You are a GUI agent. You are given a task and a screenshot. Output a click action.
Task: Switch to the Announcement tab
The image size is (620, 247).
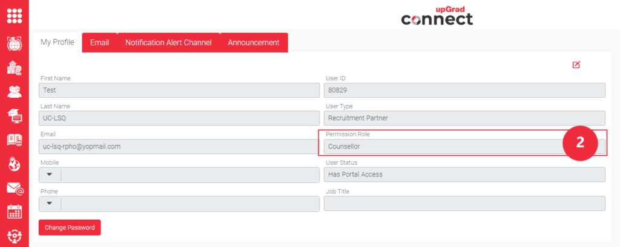pyautogui.click(x=253, y=43)
